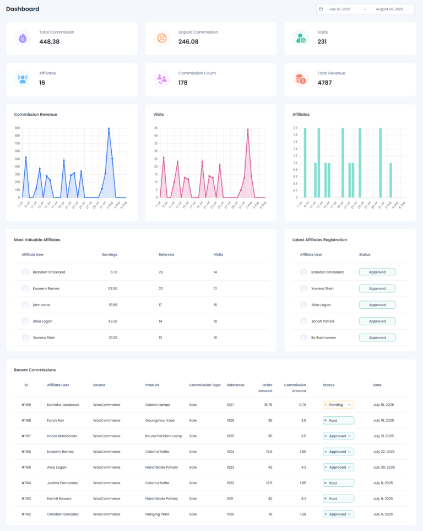Click the Earnings column header
The image size is (423, 531).
(110, 254)
